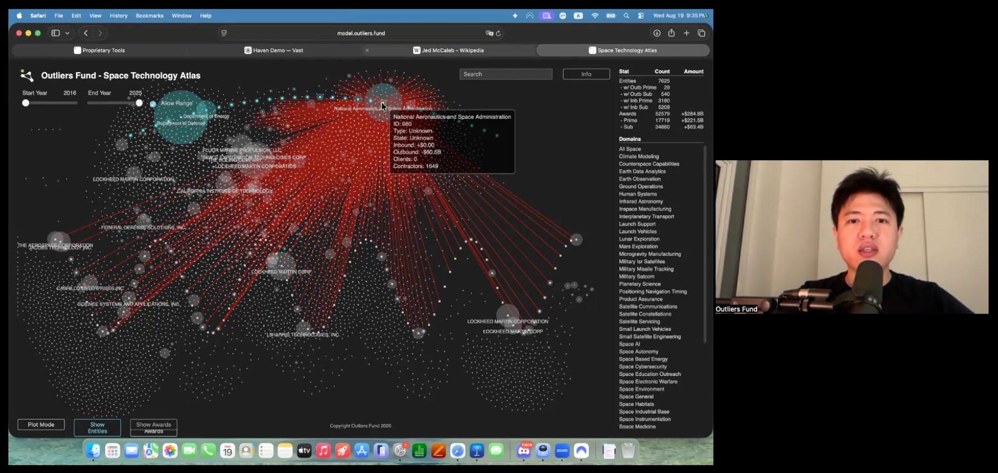Screen dimensions: 998x473
Task: Open Safari downloads list
Action: [657, 33]
